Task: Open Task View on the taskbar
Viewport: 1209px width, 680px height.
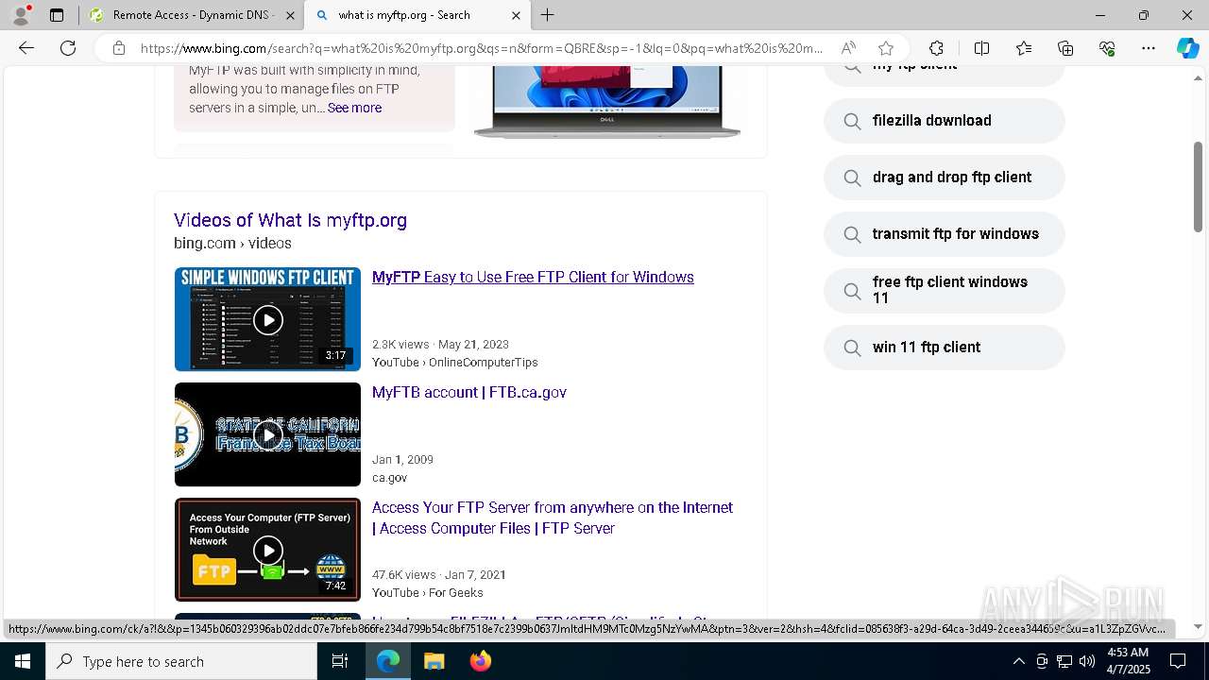Action: pos(340,661)
